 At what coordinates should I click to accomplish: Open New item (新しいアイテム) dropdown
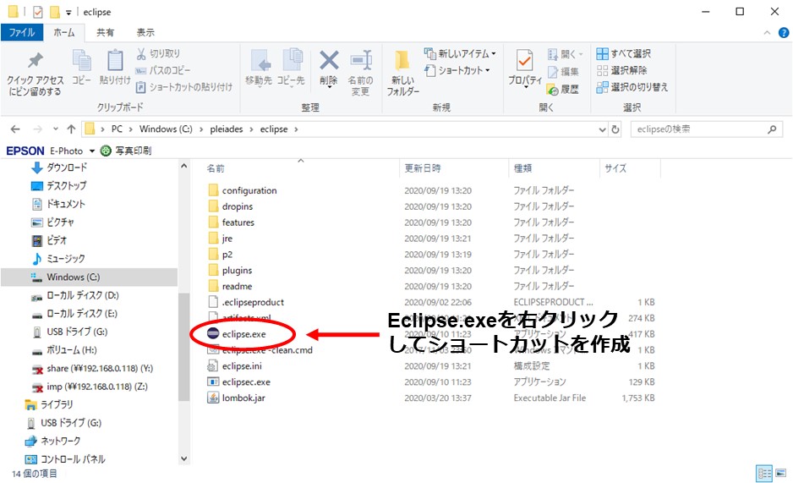pos(460,53)
